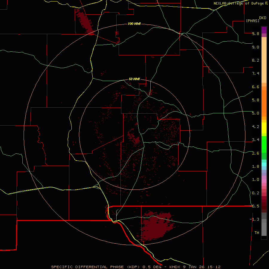The height and width of the screenshot is (269, 269).
Task: Pick the cyan color bar segment
Action: 264,164
